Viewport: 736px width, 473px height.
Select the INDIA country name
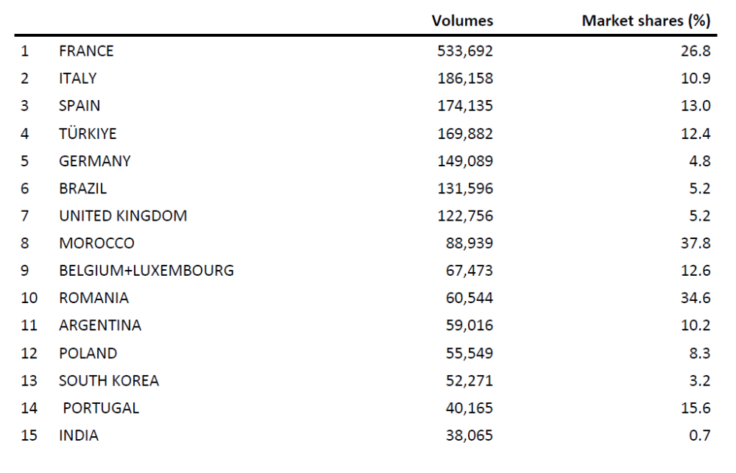[x=79, y=435]
